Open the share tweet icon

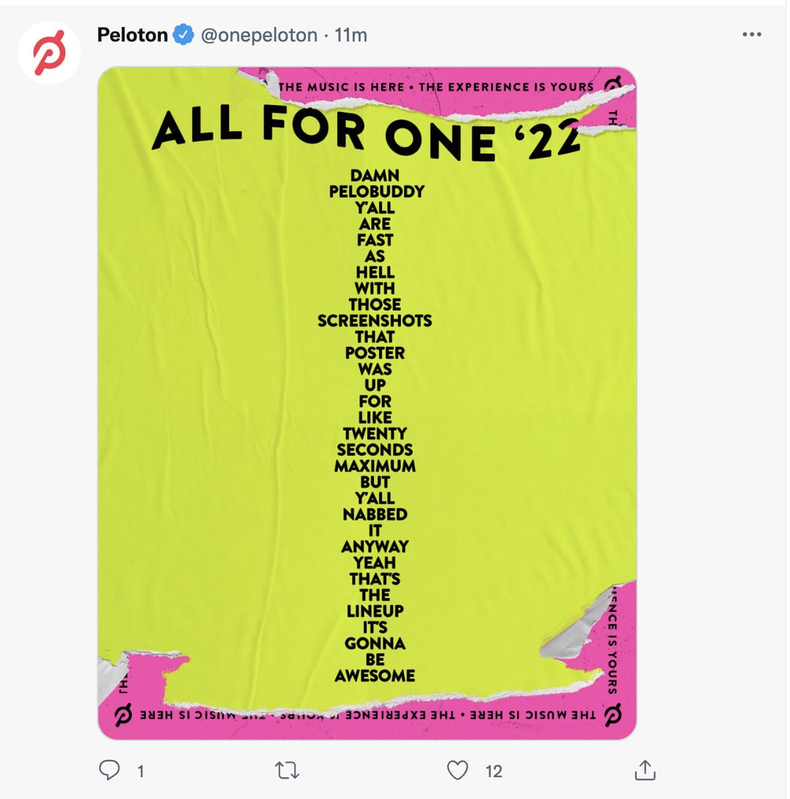click(x=644, y=770)
